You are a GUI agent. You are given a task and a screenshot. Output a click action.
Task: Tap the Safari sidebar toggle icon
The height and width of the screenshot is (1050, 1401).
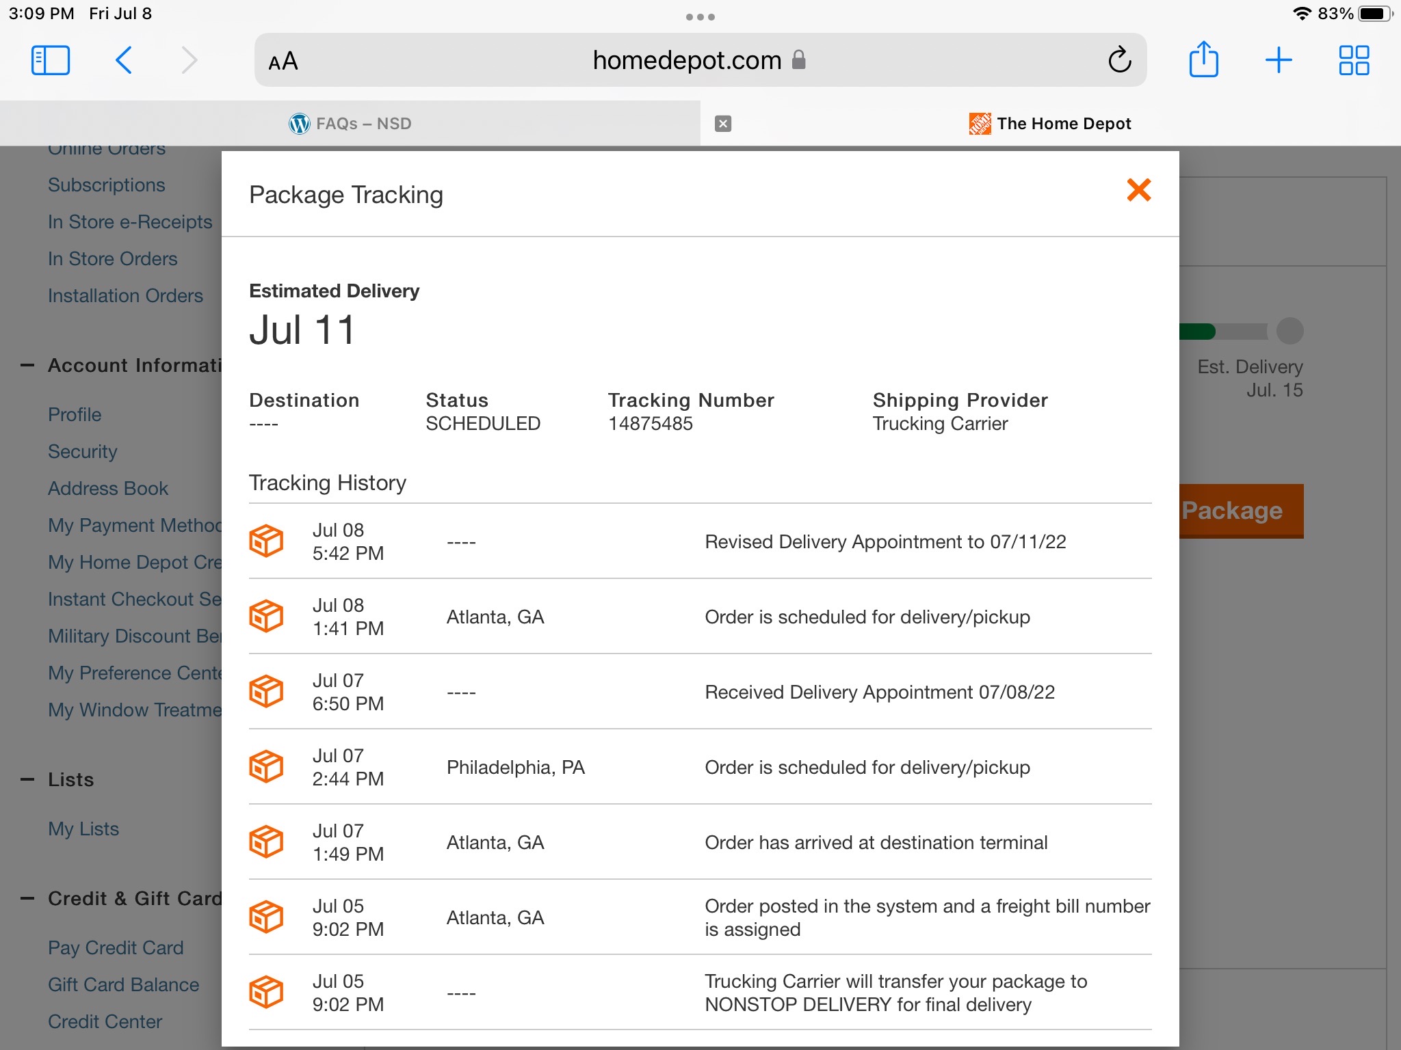point(51,60)
